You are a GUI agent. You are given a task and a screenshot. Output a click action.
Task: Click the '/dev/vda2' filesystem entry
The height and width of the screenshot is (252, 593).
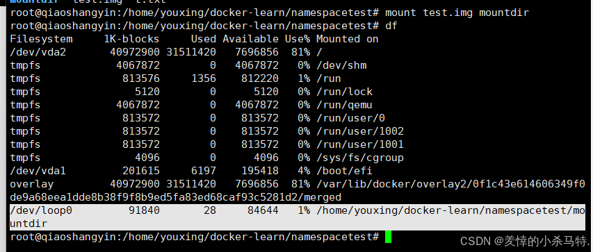[38, 52]
